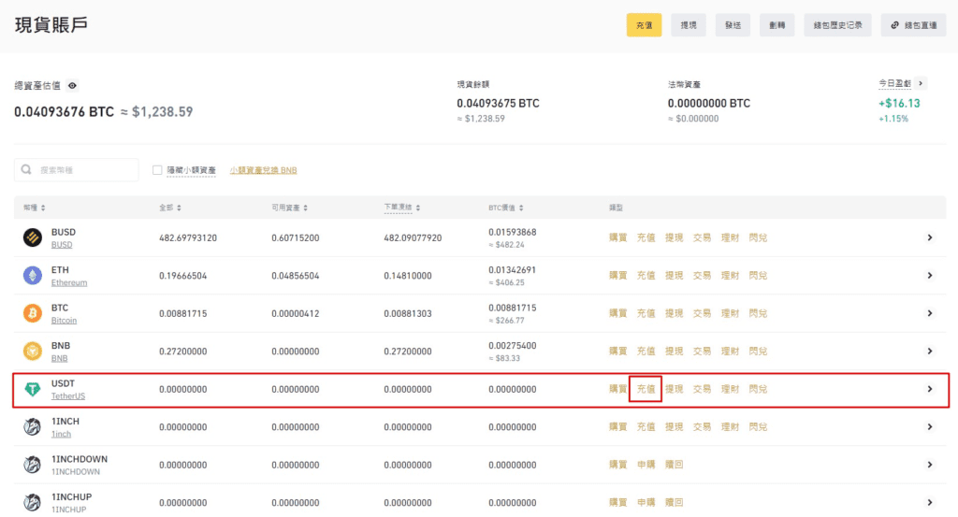Viewport: 958px width, 517px height.
Task: Open the 小額資產兌換 BNB link
Action: 263,170
